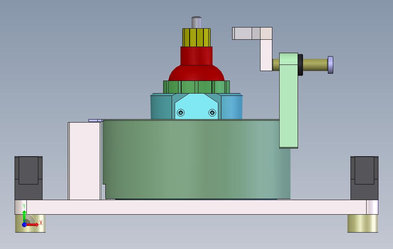Click the "X" axis label
393x249 pixels.
pos(41,223)
